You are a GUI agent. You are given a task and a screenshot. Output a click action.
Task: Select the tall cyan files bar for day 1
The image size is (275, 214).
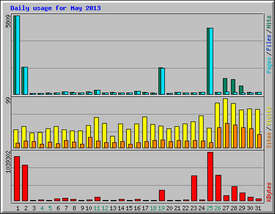pos(18,55)
